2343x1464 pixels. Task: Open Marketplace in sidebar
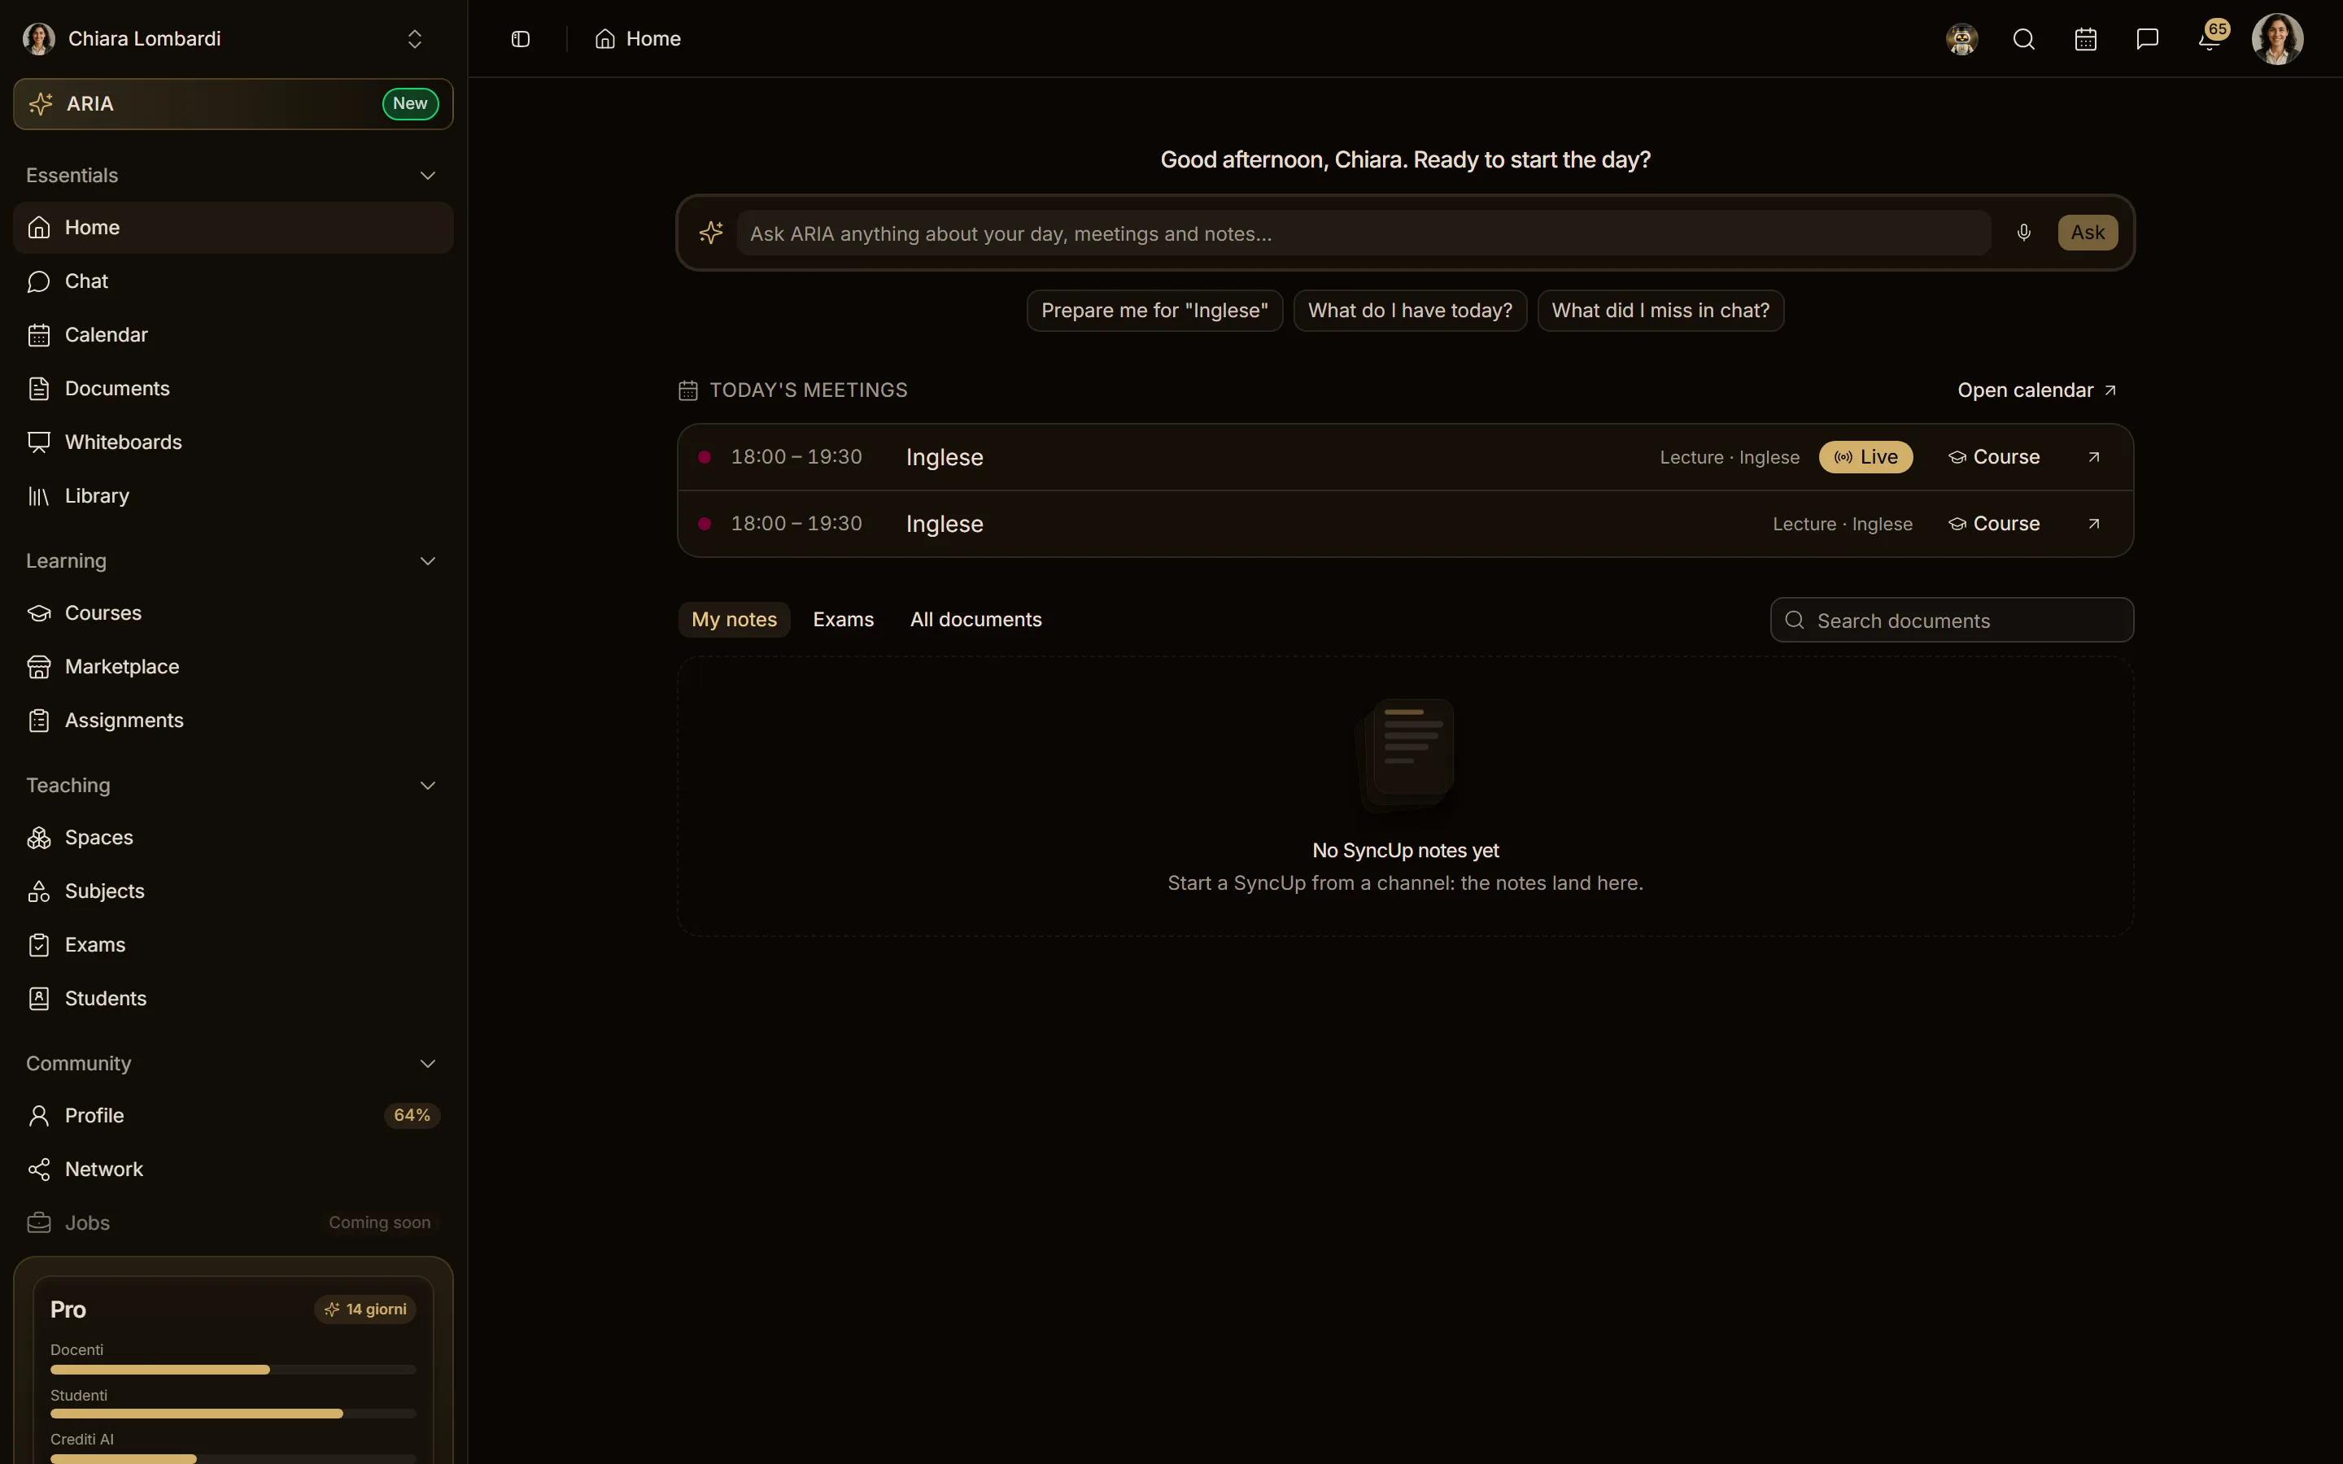click(233, 667)
